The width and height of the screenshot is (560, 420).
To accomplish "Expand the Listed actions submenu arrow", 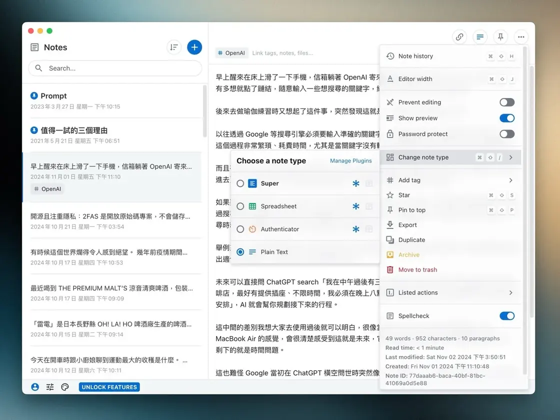I will click(x=510, y=293).
